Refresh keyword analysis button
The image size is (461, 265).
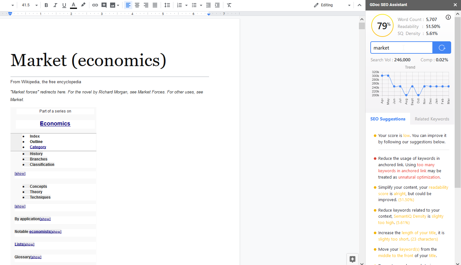(442, 48)
